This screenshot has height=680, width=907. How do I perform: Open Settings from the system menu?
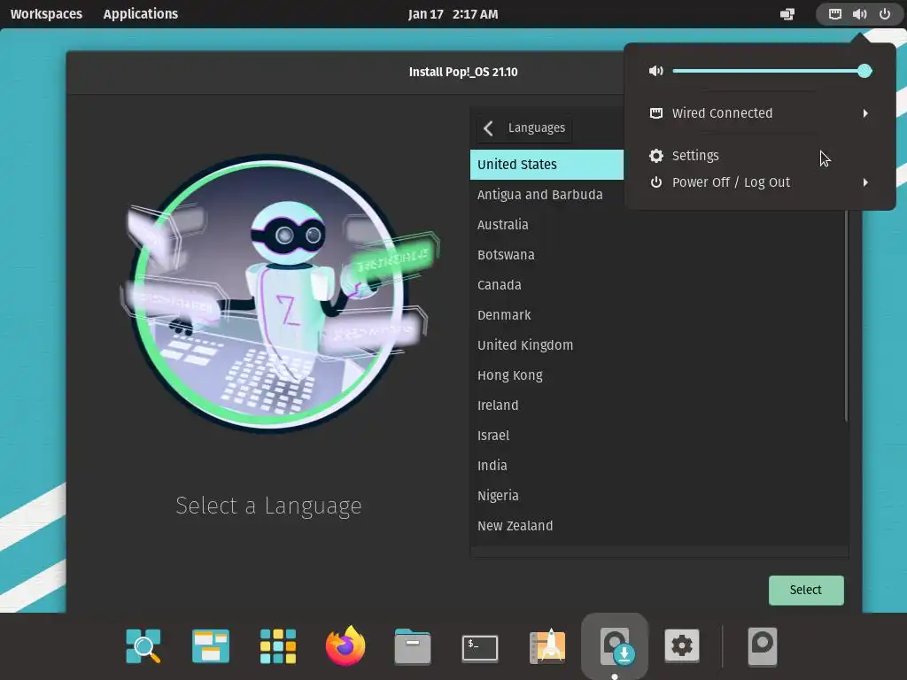click(x=759, y=156)
